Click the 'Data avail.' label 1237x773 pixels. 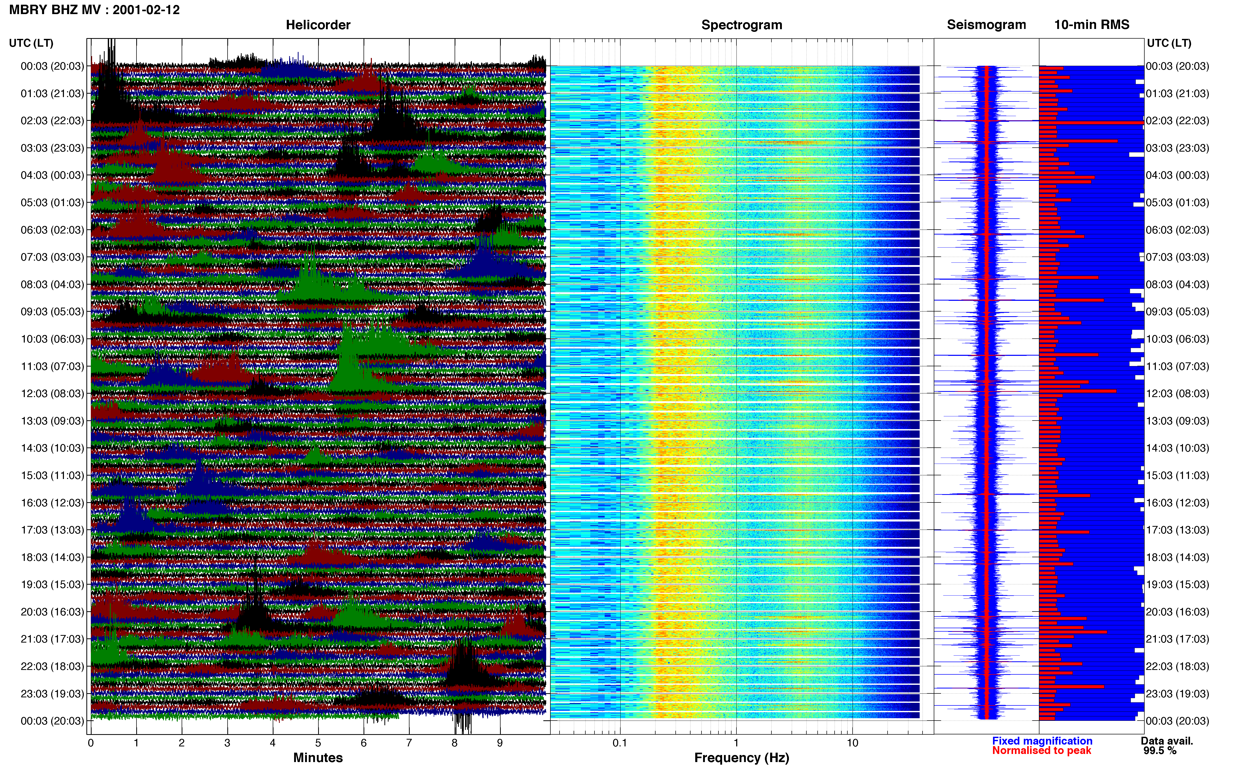(x=1167, y=741)
